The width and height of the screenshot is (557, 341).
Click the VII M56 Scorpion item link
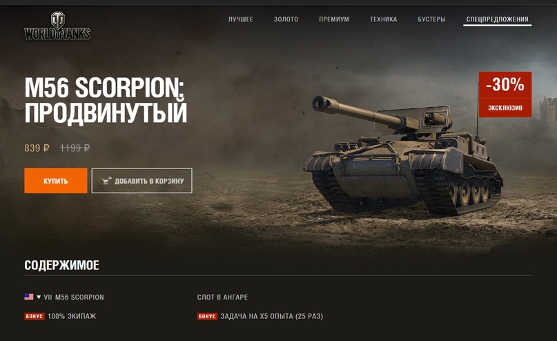click(74, 297)
